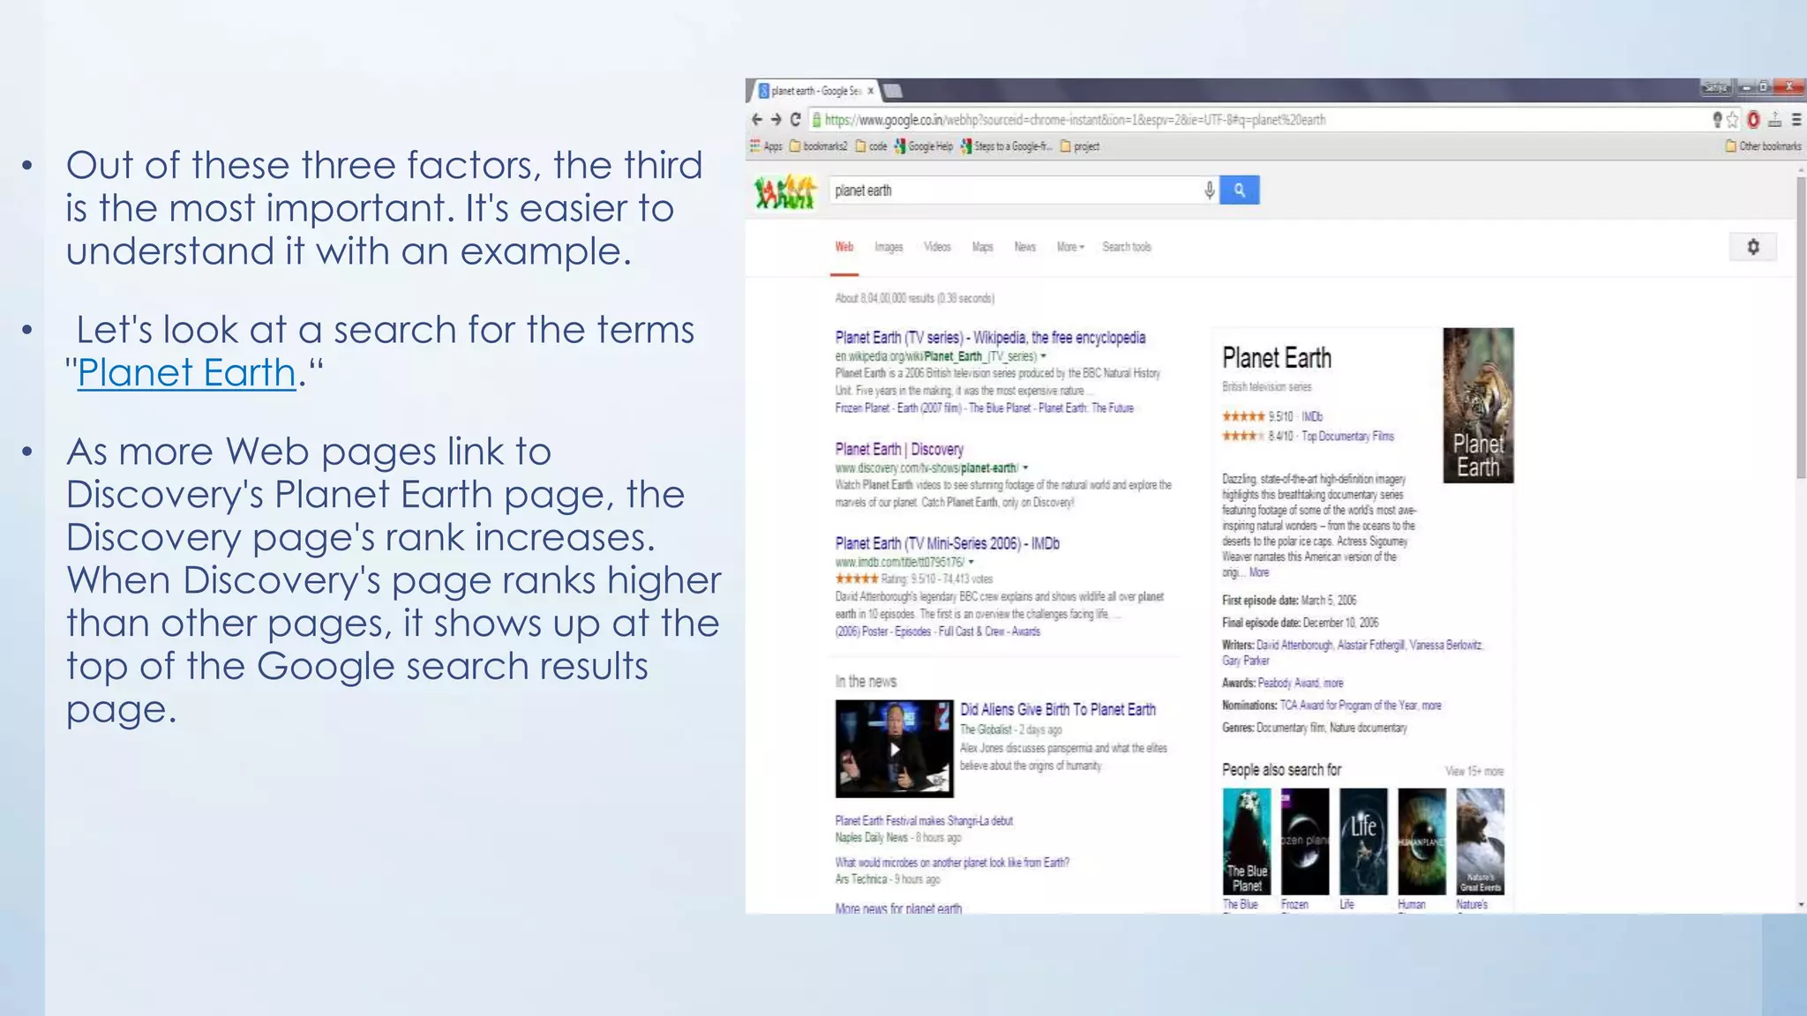Switch to Videos results
1807x1016 pixels.
click(937, 247)
